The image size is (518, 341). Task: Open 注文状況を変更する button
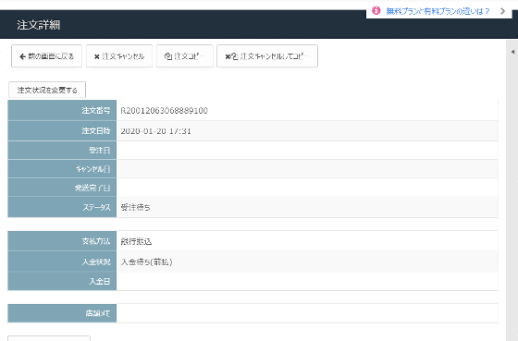pyautogui.click(x=47, y=90)
